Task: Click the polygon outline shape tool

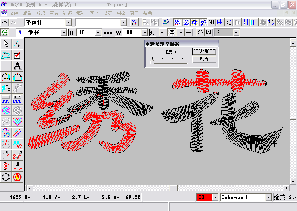Action: 6,55
